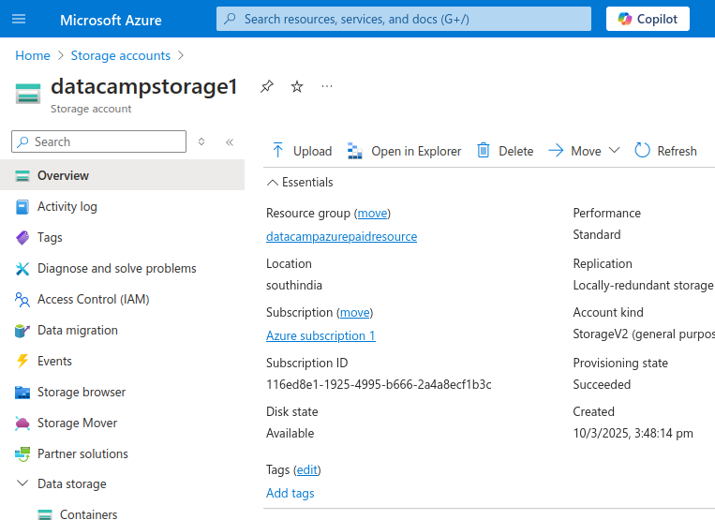
Task: Collapse the Essentials section
Action: (x=300, y=183)
